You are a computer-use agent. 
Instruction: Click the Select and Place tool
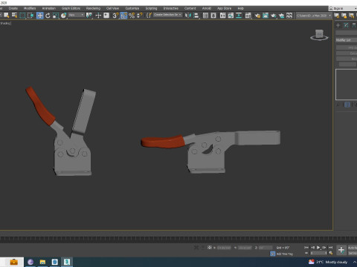[x=63, y=16]
